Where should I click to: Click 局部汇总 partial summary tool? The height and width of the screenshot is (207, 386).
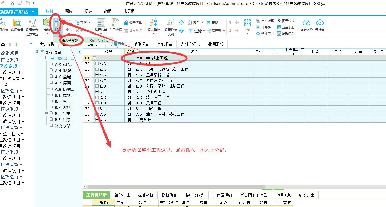[286, 34]
